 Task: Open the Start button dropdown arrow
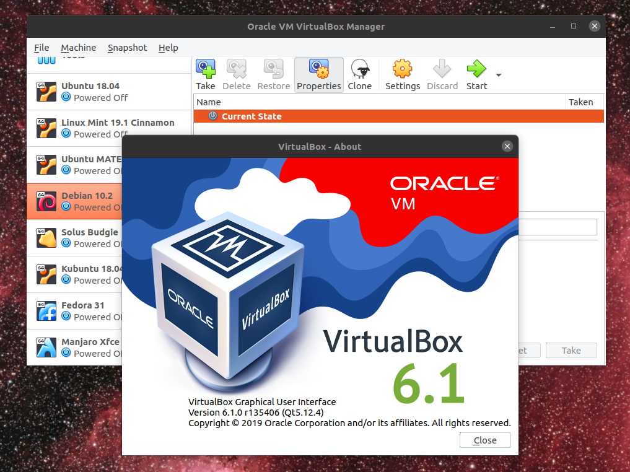pyautogui.click(x=498, y=74)
